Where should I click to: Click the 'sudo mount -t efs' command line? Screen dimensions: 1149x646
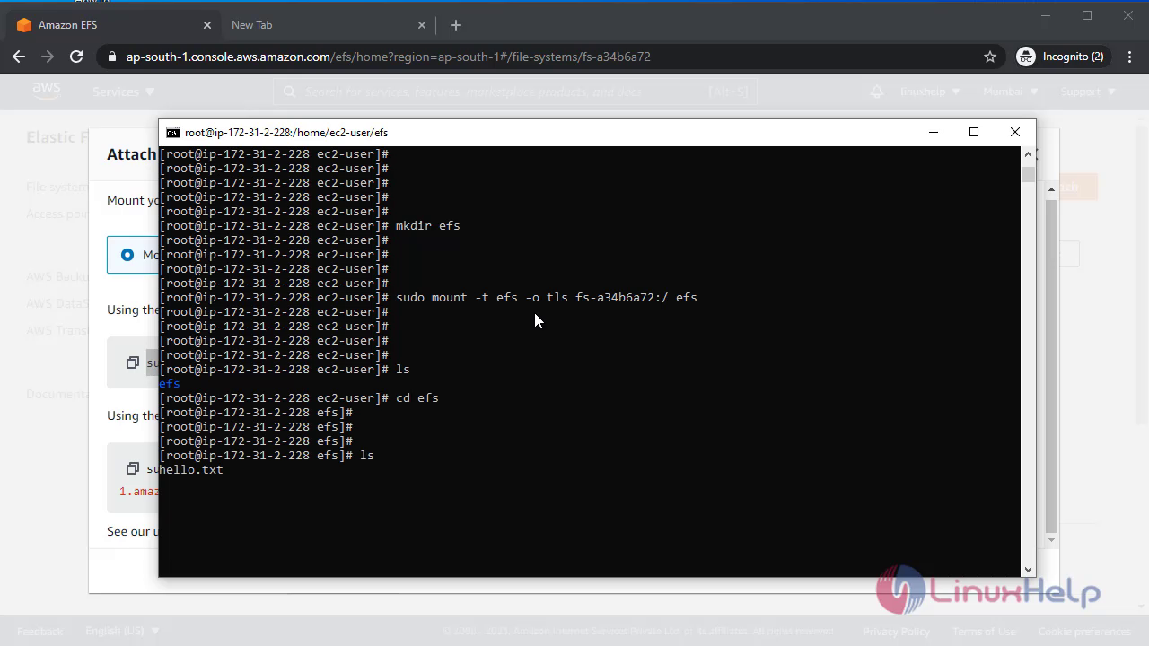pos(428,297)
